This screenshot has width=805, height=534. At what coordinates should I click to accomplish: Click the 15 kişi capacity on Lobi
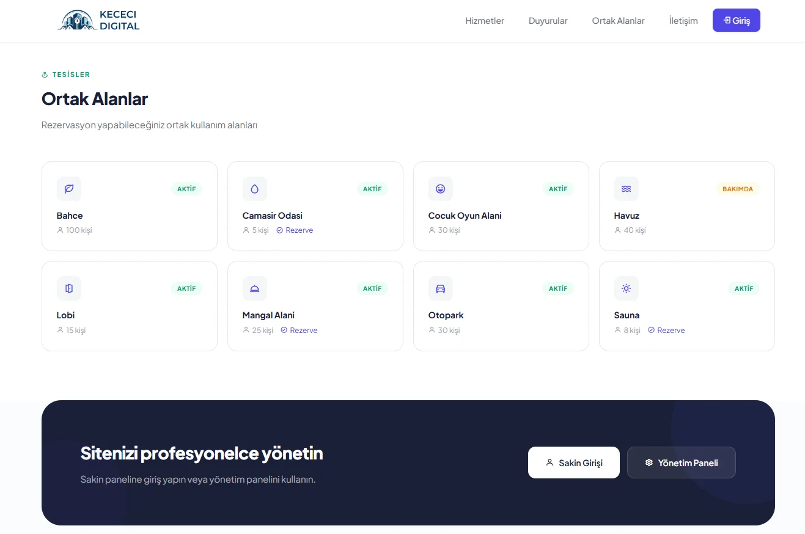click(x=72, y=331)
